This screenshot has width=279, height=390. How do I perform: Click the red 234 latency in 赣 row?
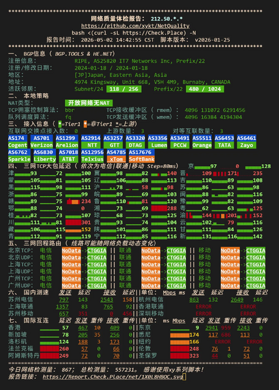pyautogui.click(x=86, y=201)
